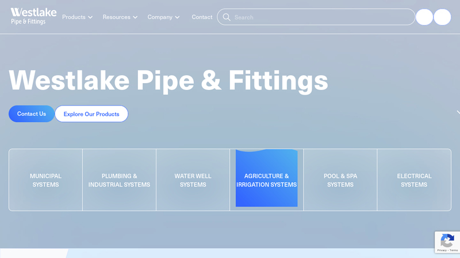Click into the Search field
This screenshot has height=258, width=460.
tap(316, 17)
